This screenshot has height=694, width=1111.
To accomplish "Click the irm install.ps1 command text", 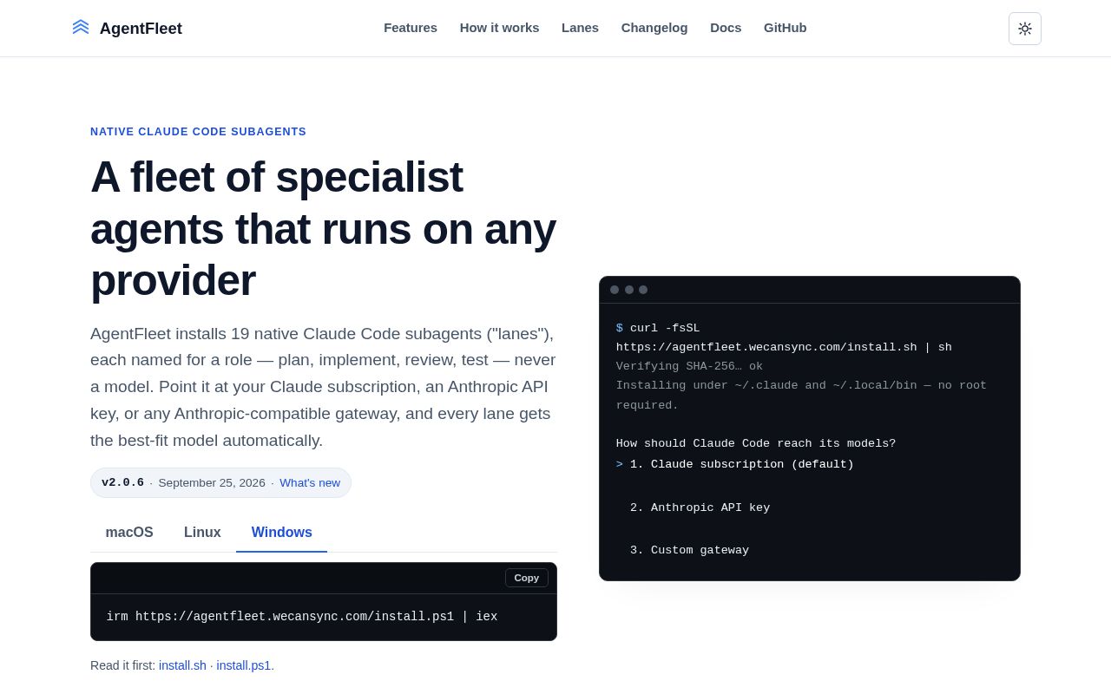I will [302, 617].
